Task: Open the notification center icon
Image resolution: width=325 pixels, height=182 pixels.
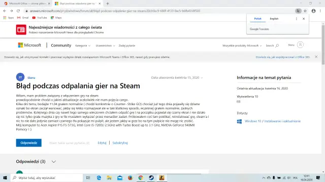Action: coord(318,177)
